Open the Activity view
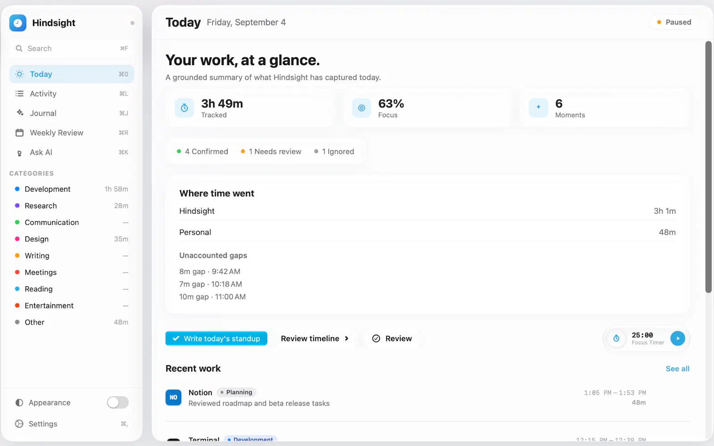 72,94
